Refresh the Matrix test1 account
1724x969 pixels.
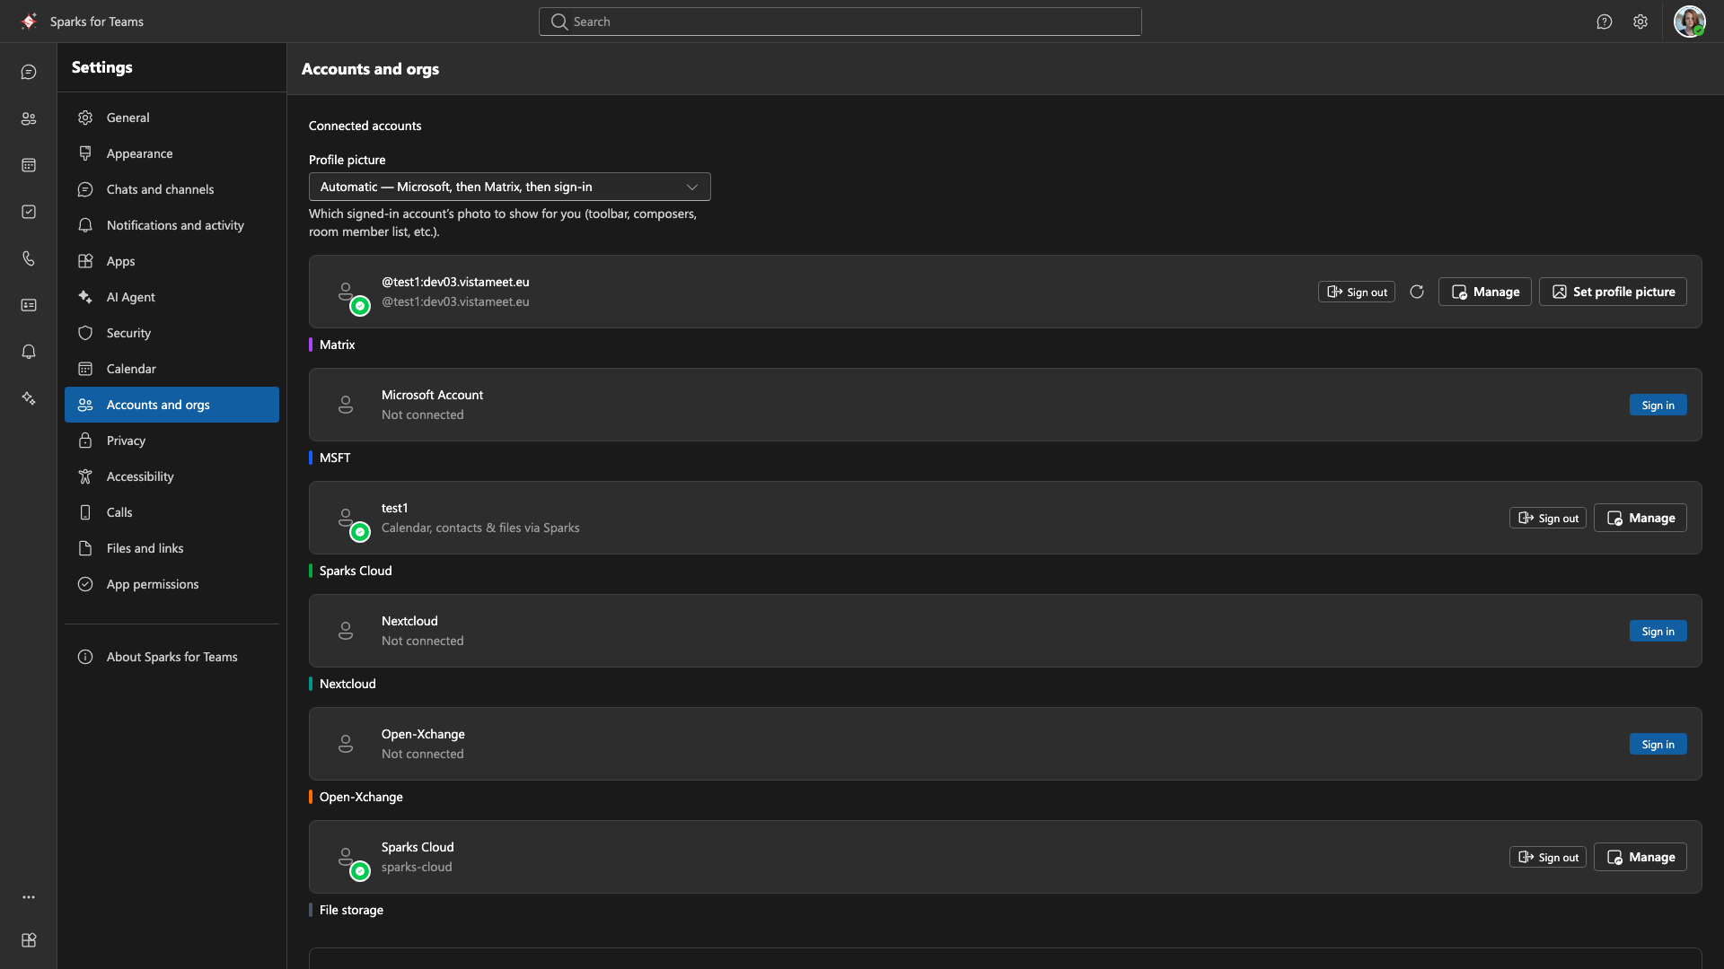tap(1417, 292)
